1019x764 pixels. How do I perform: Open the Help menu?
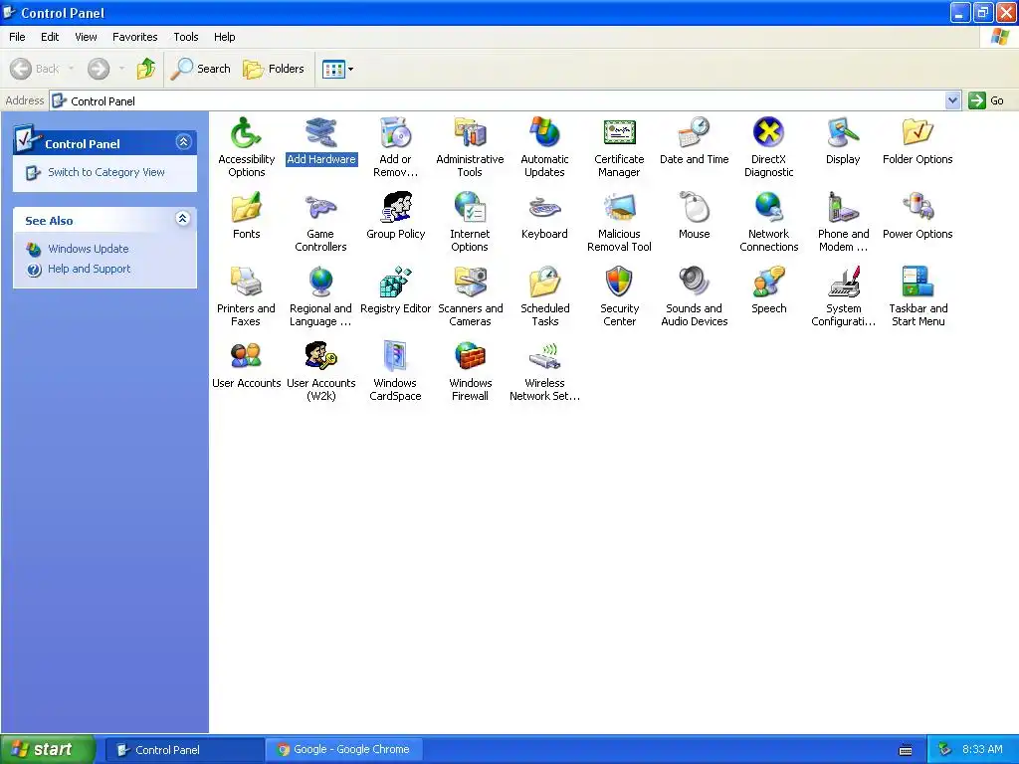[x=224, y=37]
